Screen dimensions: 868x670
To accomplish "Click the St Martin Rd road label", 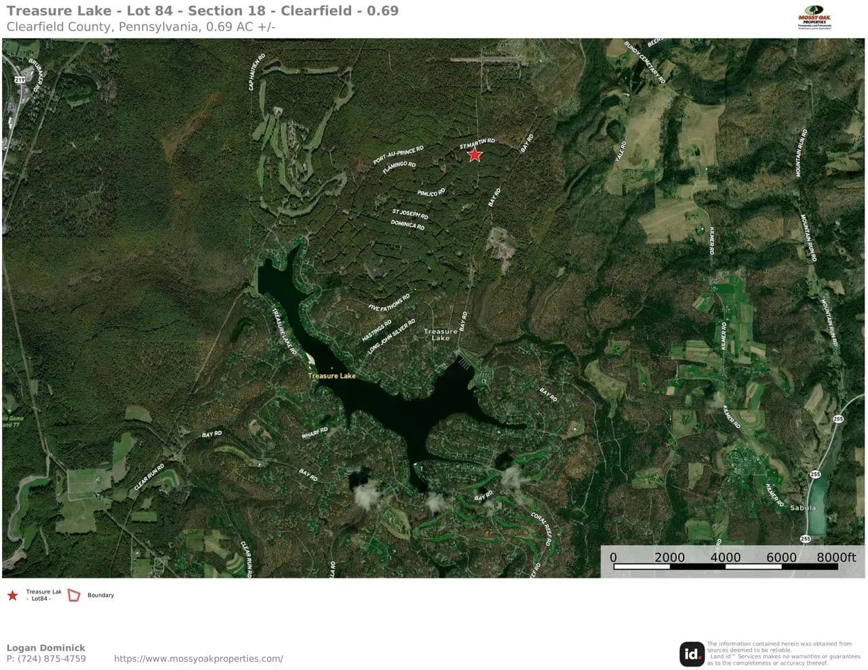I will tap(477, 143).
